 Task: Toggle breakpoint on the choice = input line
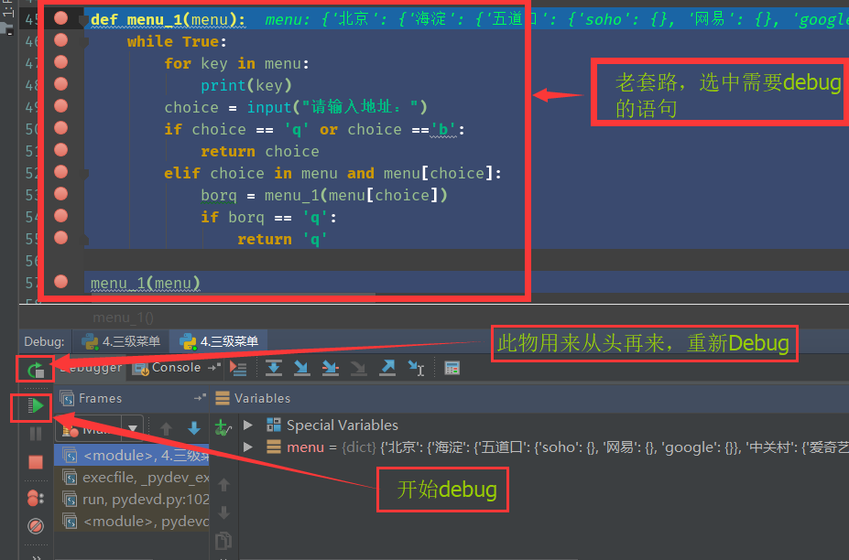point(60,106)
